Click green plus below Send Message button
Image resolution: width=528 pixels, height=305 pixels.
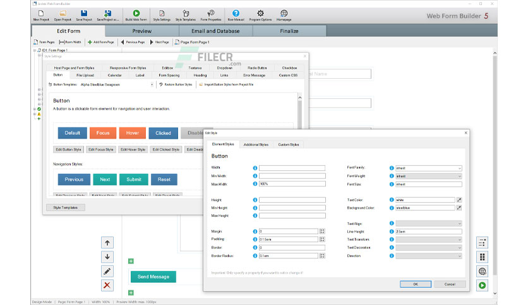[x=131, y=292]
